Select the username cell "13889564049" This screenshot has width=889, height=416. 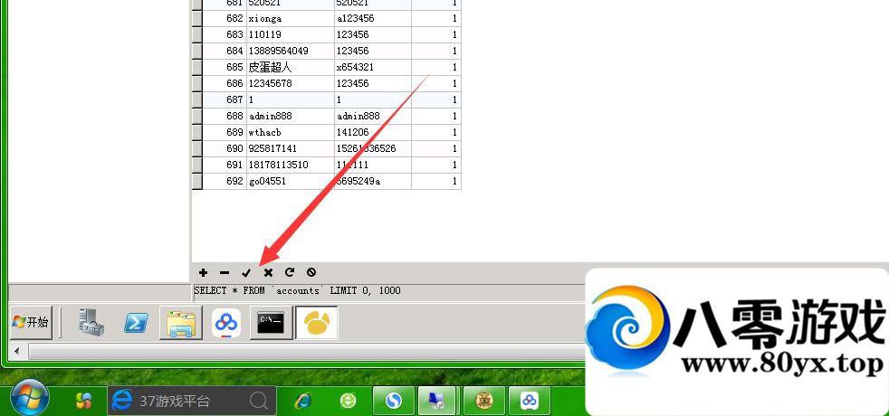pyautogui.click(x=291, y=51)
